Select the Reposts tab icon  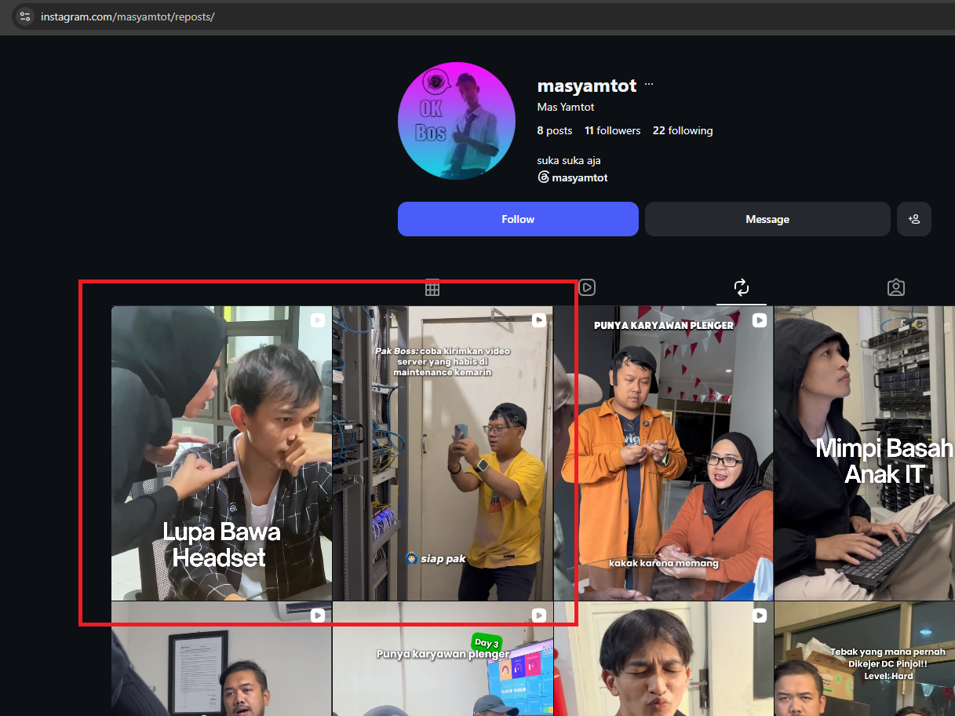tap(742, 288)
